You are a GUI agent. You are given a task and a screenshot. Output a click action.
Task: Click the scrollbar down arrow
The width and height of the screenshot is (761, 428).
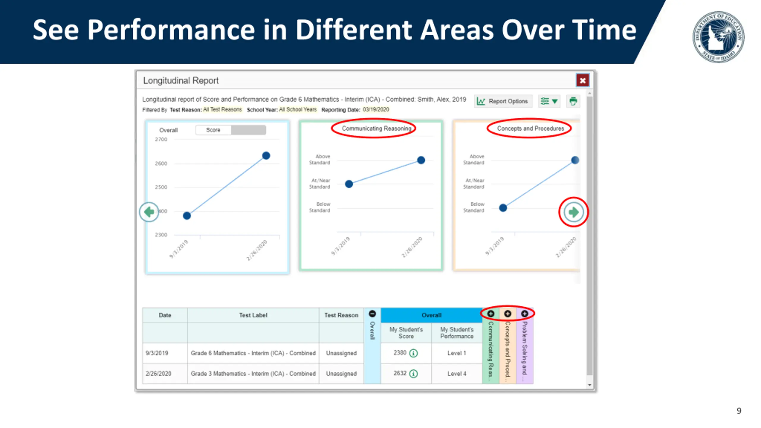(x=589, y=385)
